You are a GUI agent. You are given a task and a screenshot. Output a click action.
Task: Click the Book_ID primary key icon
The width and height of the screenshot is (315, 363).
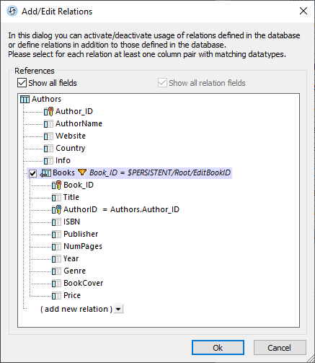(x=56, y=185)
